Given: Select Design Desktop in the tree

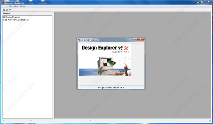Looking at the screenshot, I should click(13, 17).
